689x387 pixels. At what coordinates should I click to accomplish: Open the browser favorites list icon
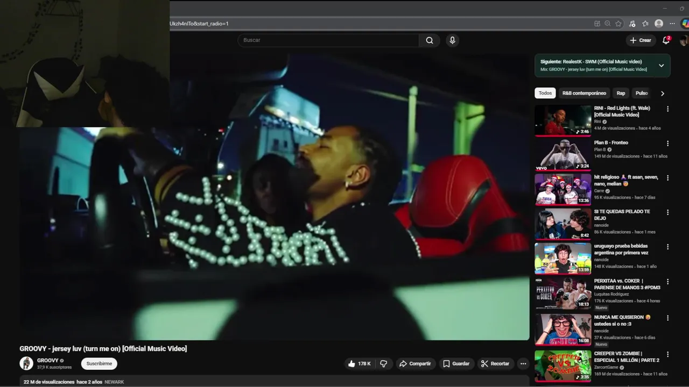point(645,24)
